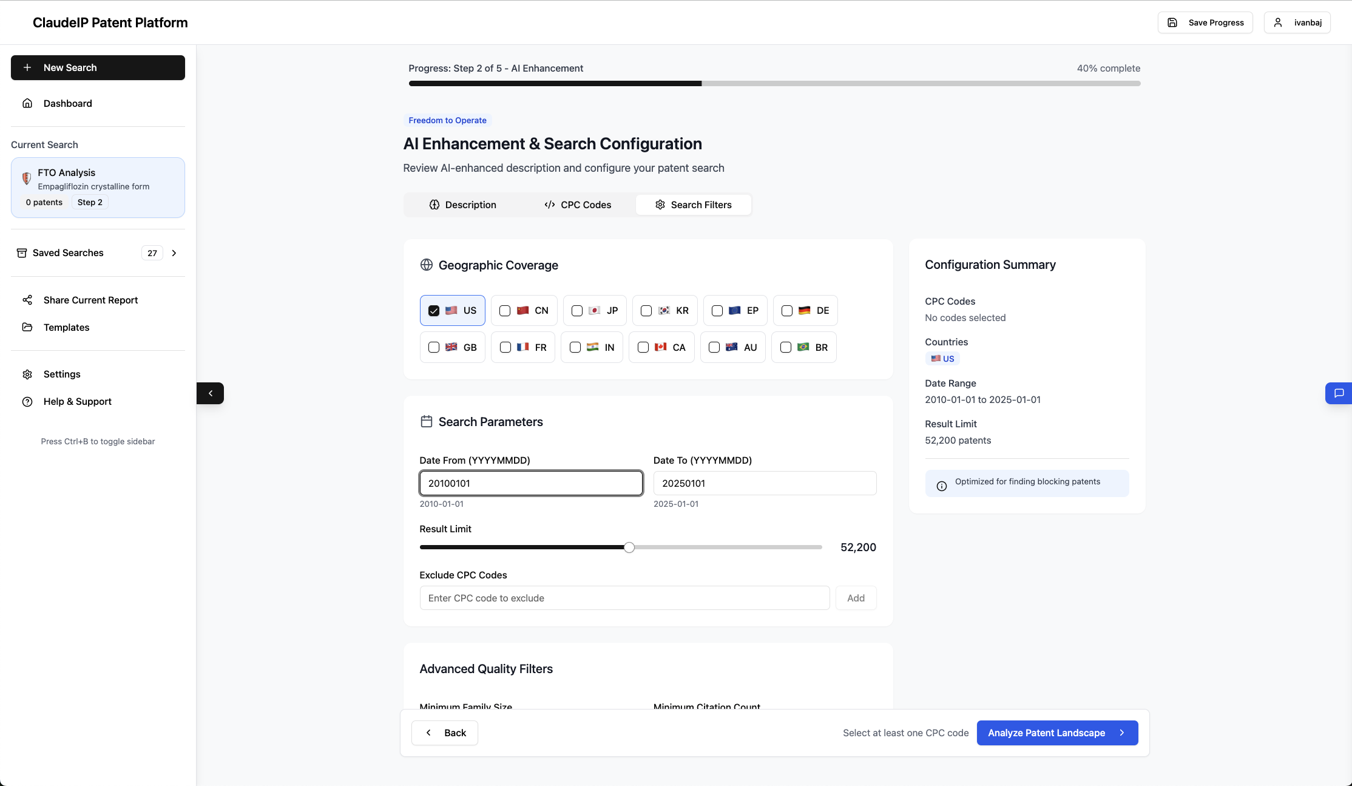The height and width of the screenshot is (786, 1352).
Task: Select Canada as a coverage country
Action: [644, 347]
